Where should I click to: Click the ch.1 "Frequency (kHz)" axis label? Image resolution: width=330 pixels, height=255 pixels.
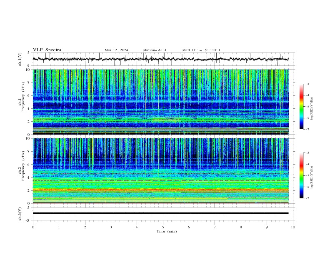[23, 97]
